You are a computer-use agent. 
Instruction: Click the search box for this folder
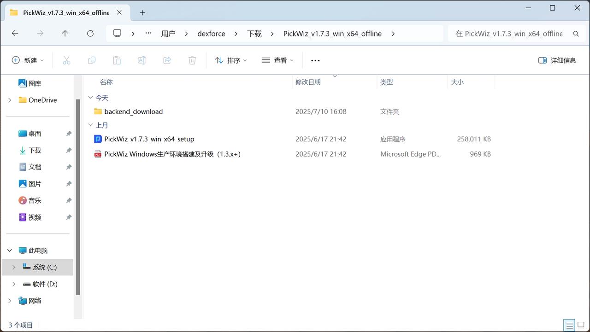(x=508, y=34)
